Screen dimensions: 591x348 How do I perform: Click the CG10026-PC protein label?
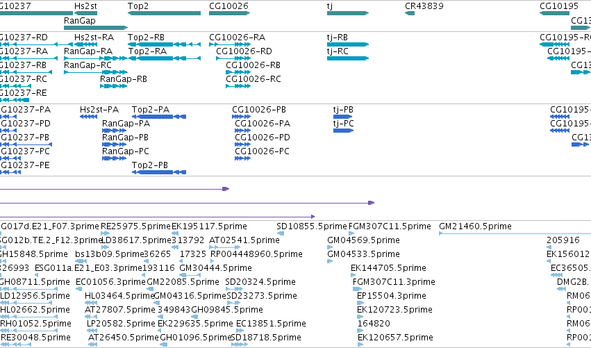[262, 151]
